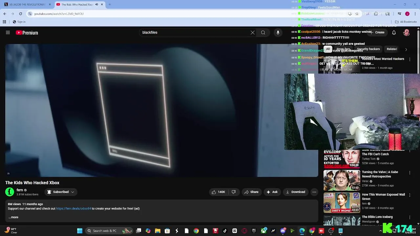Open File Explorer from the taskbar
This screenshot has width=420, height=236.
pyautogui.click(x=157, y=231)
